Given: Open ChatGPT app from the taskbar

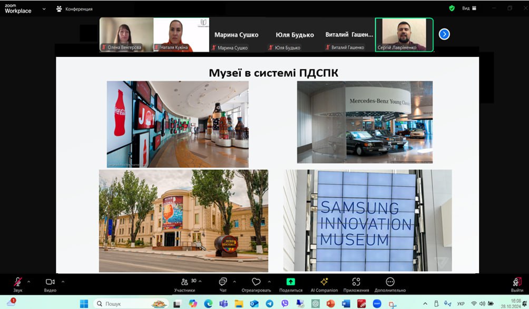Looking at the screenshot, I should [316, 304].
